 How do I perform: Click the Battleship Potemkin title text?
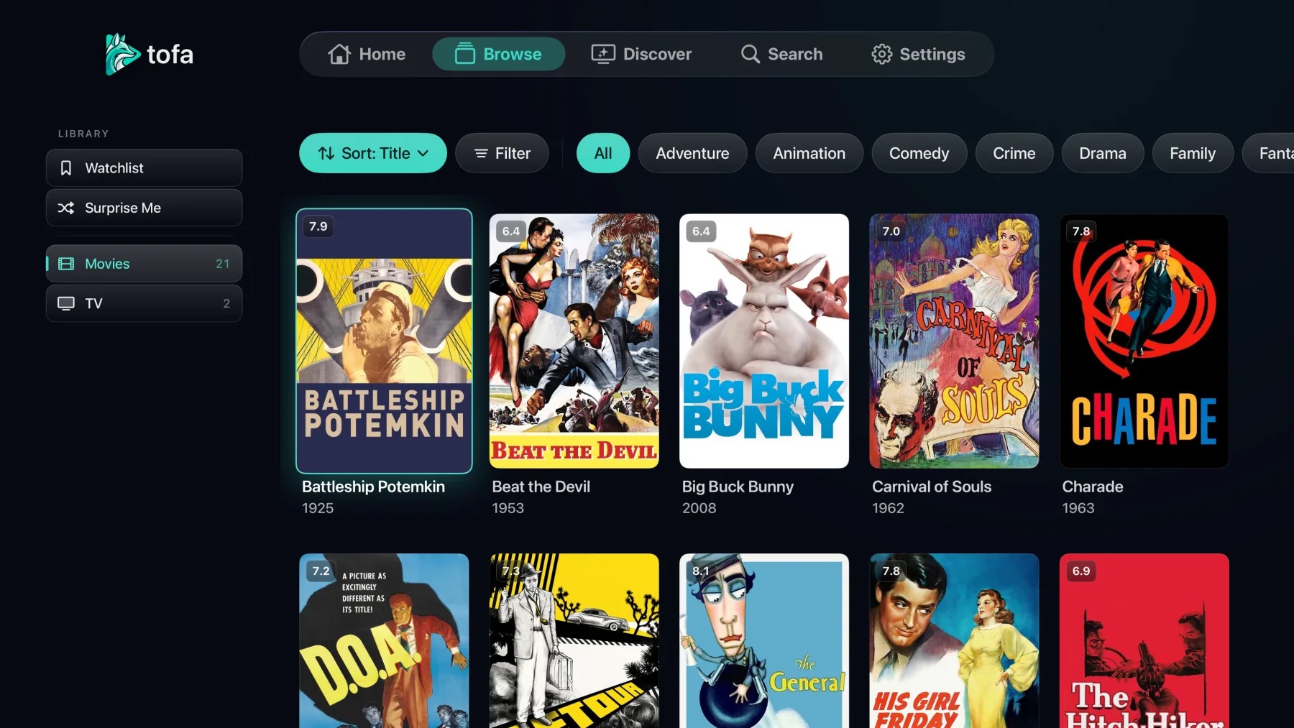point(373,487)
